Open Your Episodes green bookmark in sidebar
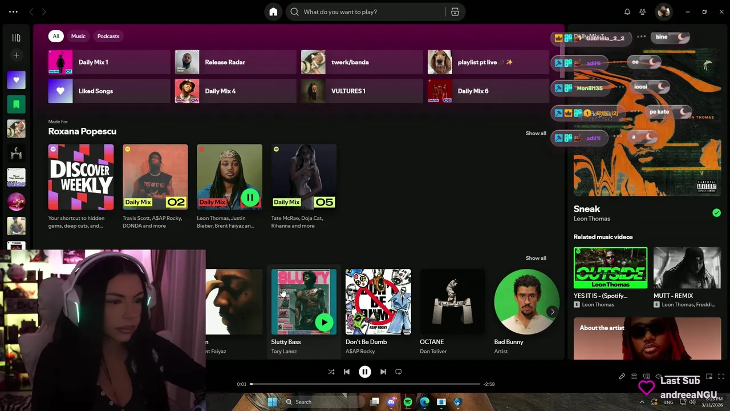This screenshot has width=730, height=411. 16,104
